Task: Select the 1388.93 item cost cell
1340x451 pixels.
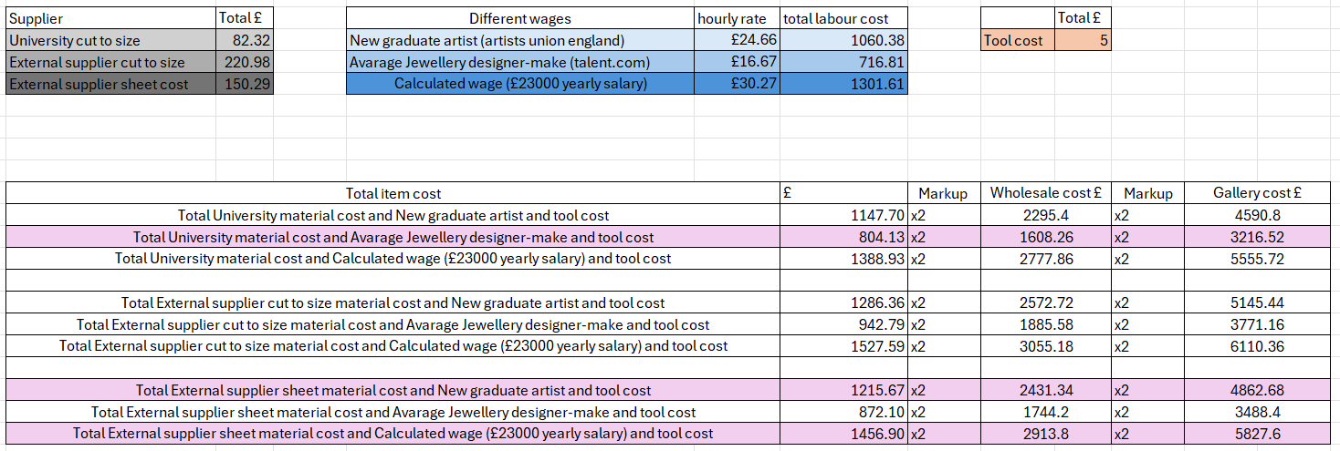Action: (844, 259)
